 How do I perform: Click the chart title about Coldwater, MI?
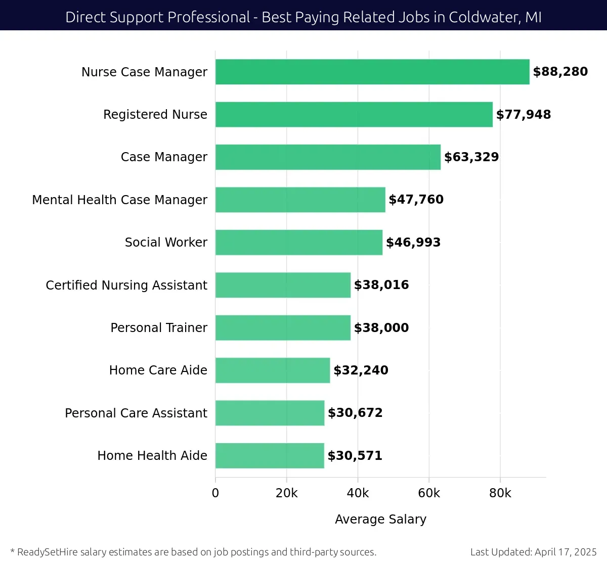pyautogui.click(x=303, y=17)
